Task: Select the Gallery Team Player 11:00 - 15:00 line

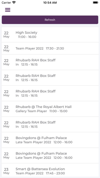Action: coord(41,111)
